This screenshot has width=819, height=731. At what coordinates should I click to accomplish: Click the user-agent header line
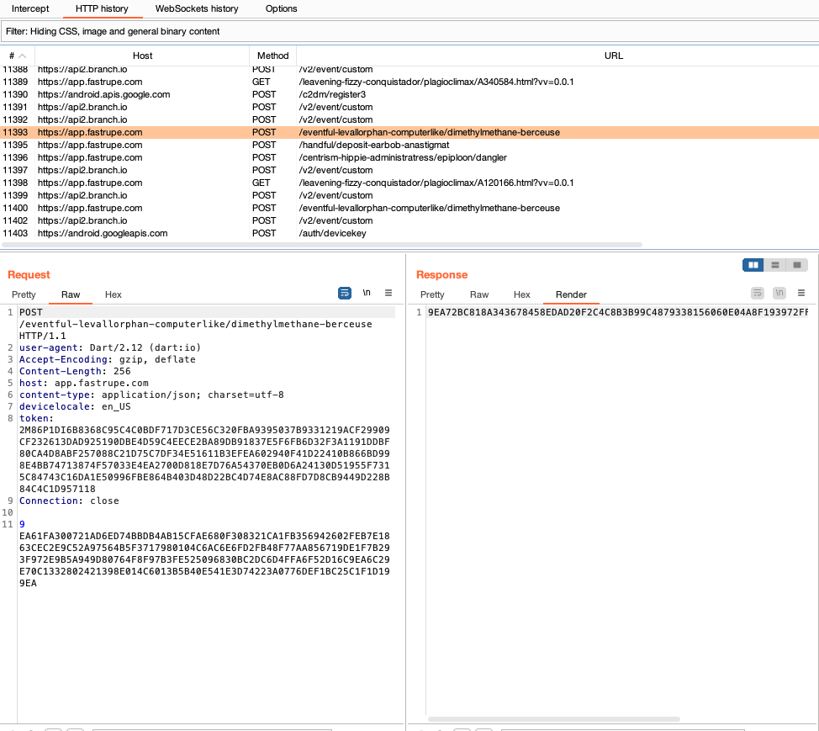(110, 347)
